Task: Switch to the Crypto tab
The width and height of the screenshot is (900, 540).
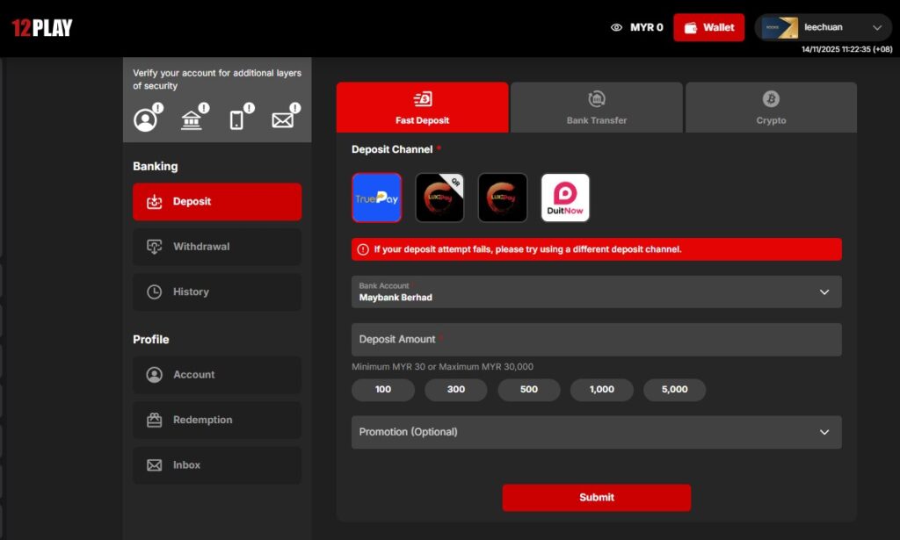Action: click(771, 108)
